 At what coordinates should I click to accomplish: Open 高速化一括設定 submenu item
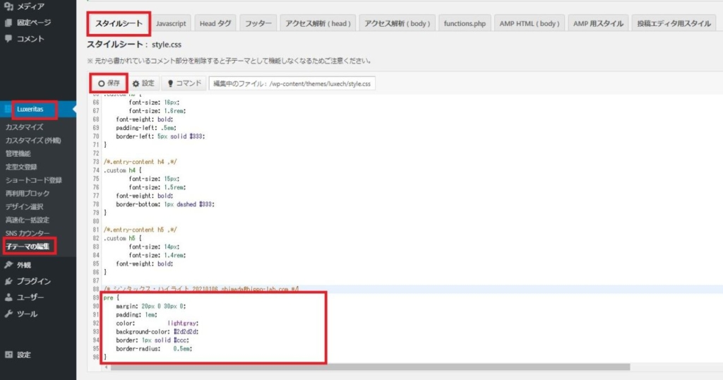tap(28, 220)
